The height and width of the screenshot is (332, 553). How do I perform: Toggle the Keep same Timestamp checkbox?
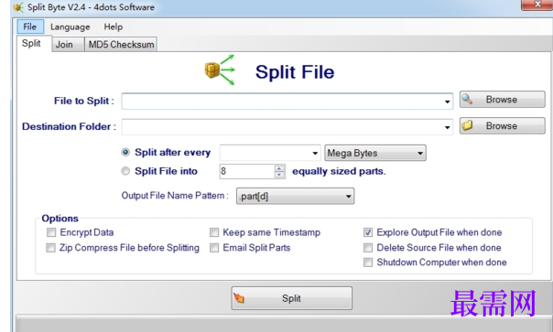point(214,232)
